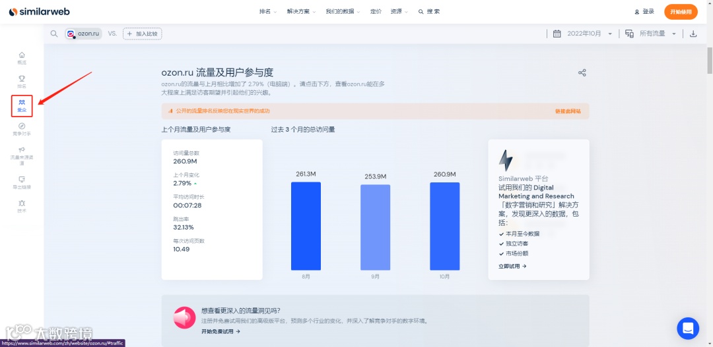
Task: Click the September 253.9M bar
Action: [375, 227]
